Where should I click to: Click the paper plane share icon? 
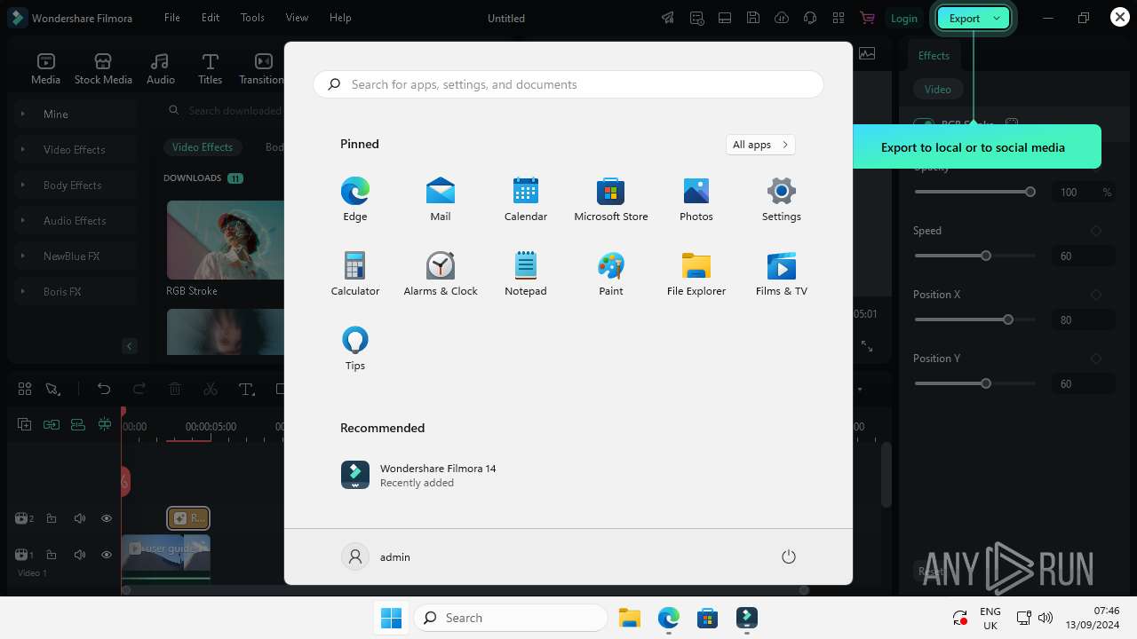coord(668,18)
